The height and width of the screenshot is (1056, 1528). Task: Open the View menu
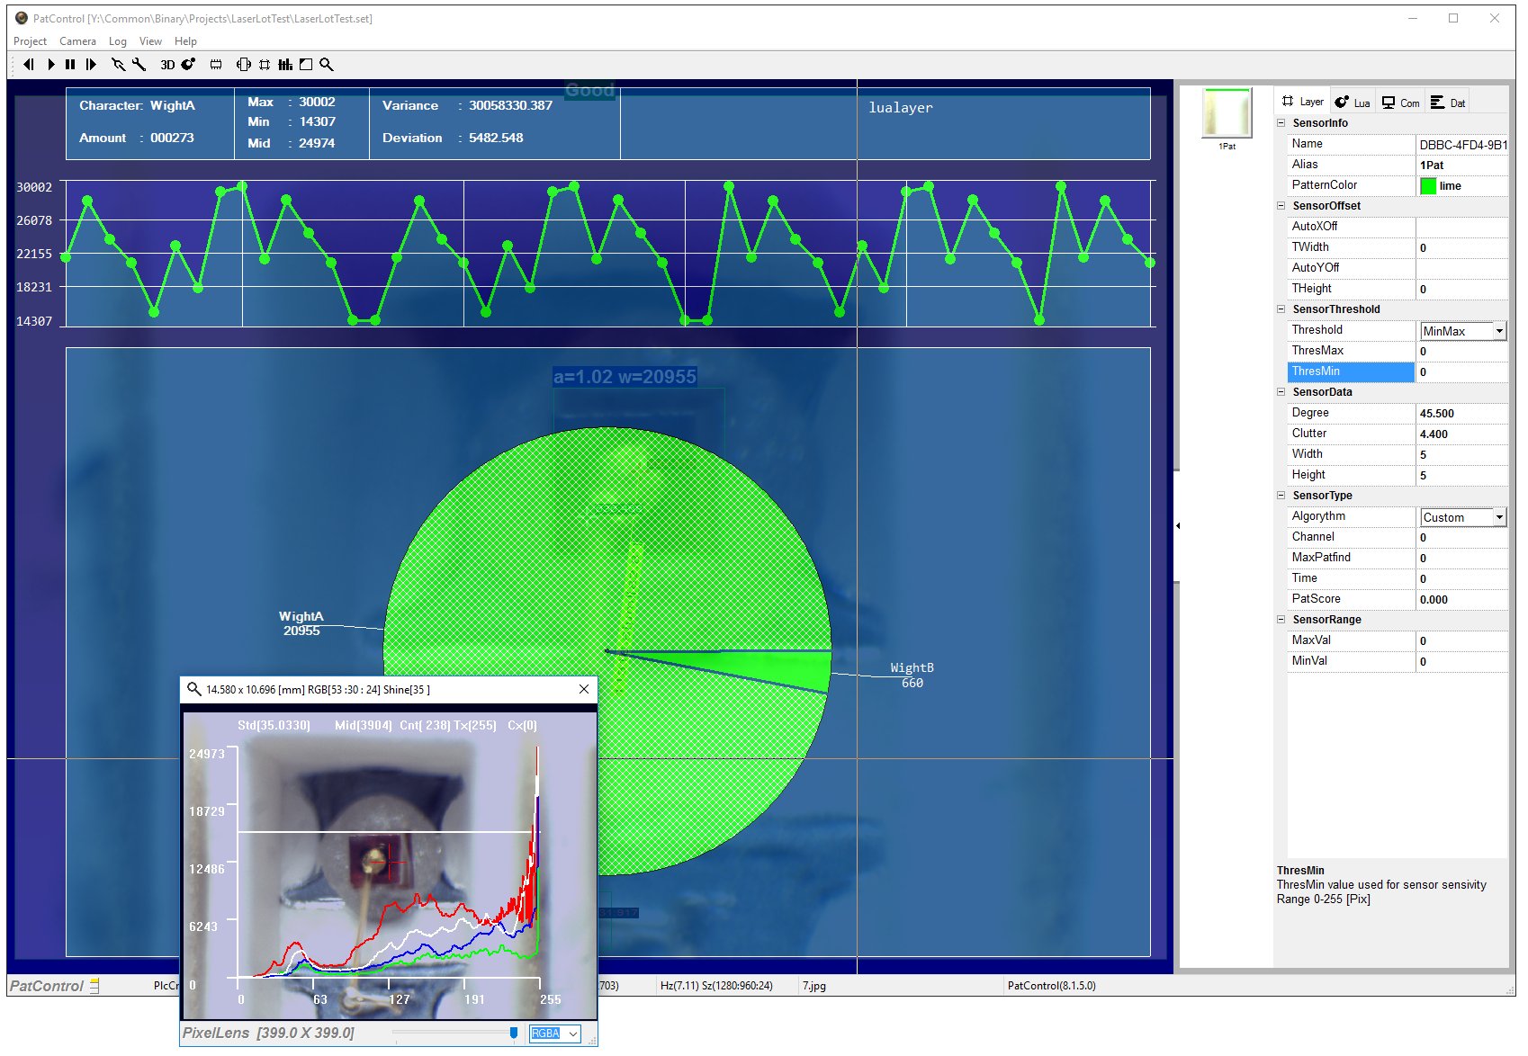pyautogui.click(x=150, y=41)
